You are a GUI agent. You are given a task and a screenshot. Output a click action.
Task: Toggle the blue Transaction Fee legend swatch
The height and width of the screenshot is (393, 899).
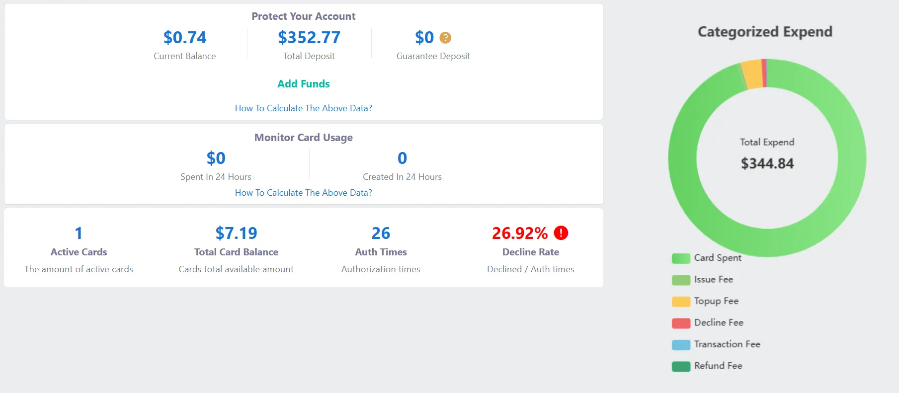coord(681,345)
